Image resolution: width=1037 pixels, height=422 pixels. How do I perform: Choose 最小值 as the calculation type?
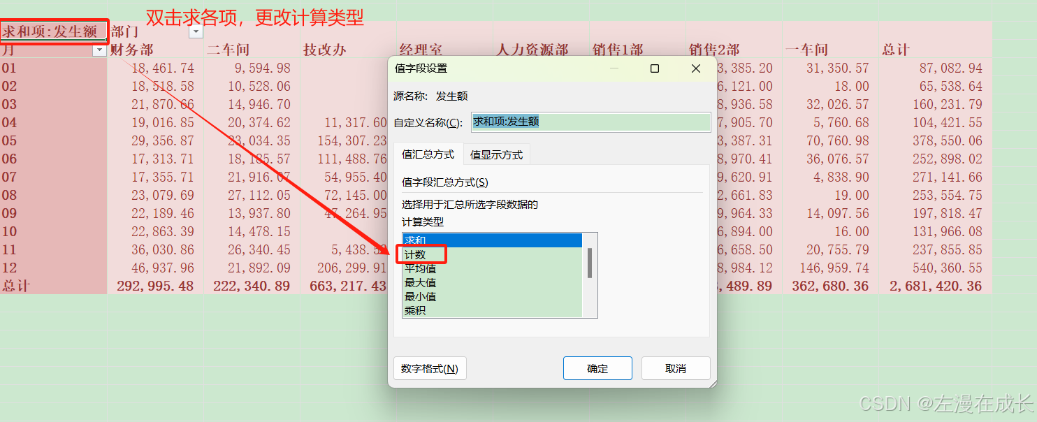click(x=493, y=297)
